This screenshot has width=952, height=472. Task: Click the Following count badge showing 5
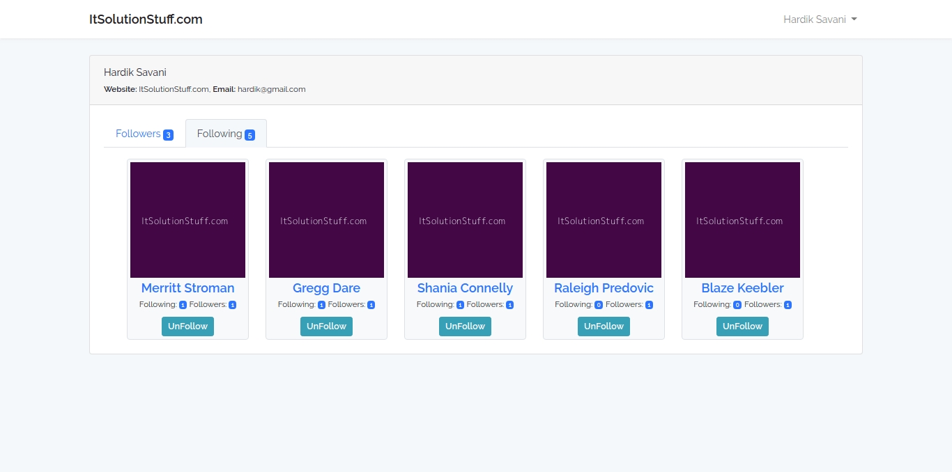[249, 135]
